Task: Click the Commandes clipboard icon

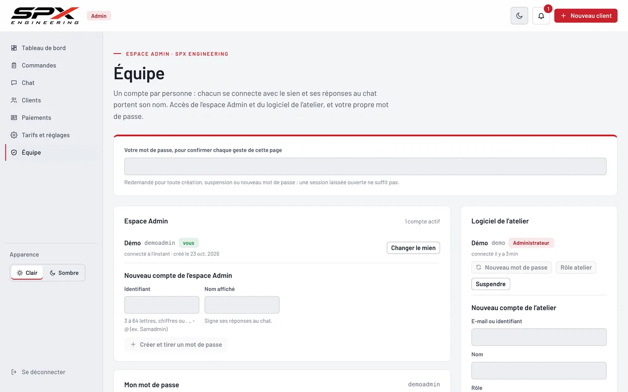Action: coord(14,65)
